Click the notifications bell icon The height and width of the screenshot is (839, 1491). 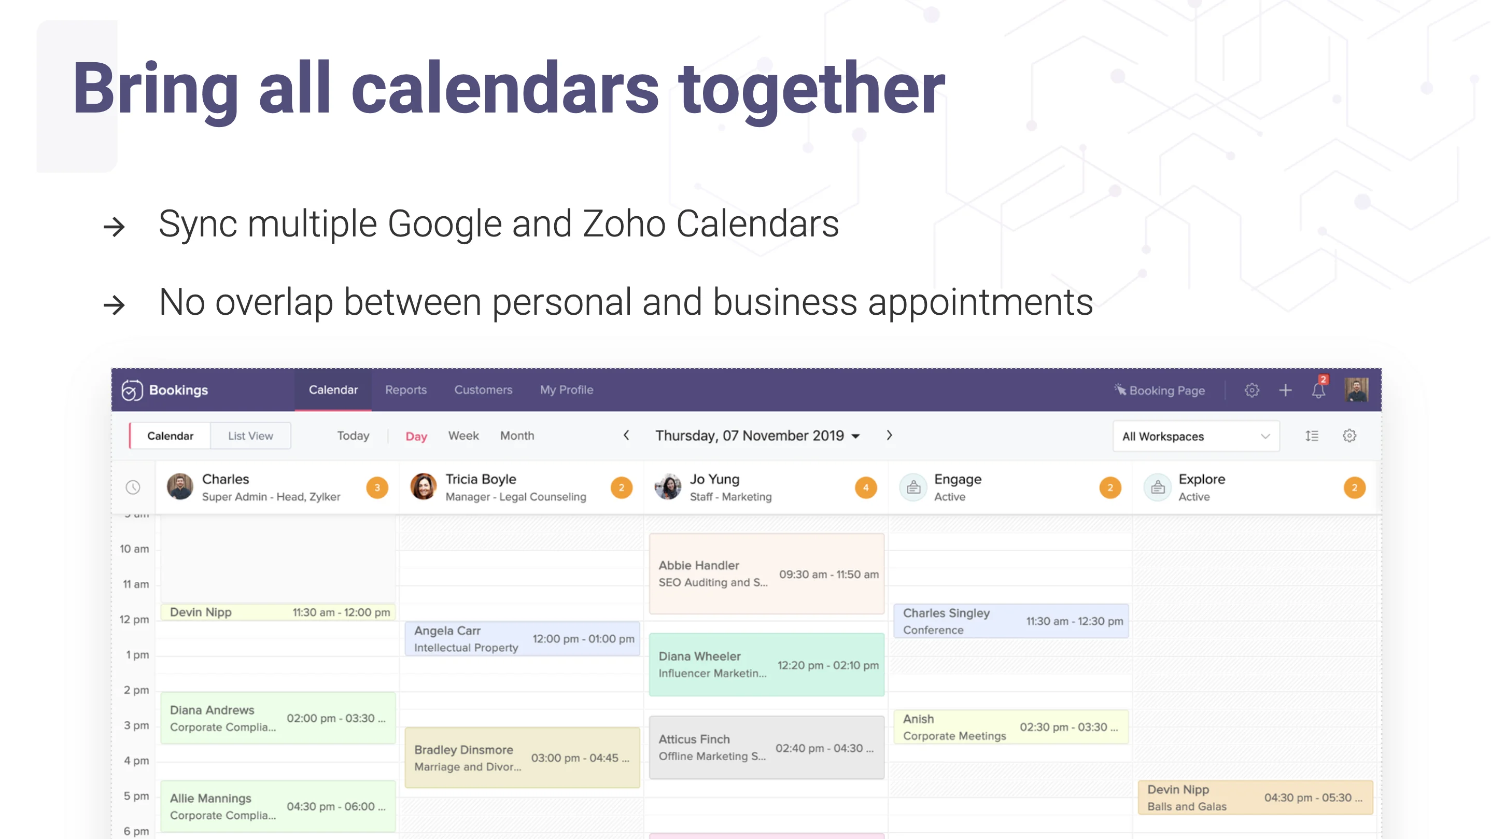1320,389
